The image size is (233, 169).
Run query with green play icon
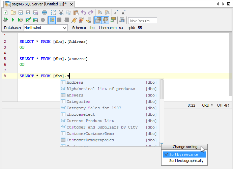[x=13, y=20]
